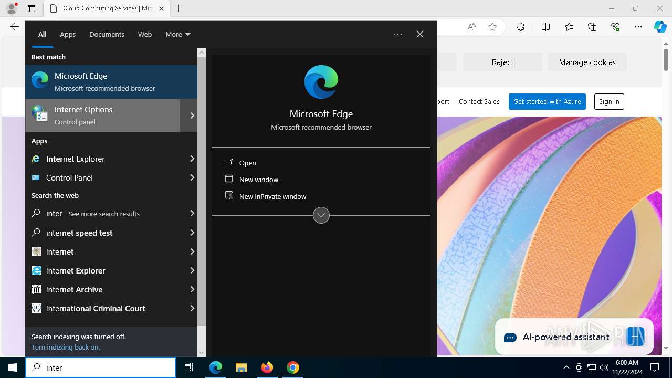Open Edge Collections icon
This screenshot has height=378, width=672.
[x=592, y=27]
